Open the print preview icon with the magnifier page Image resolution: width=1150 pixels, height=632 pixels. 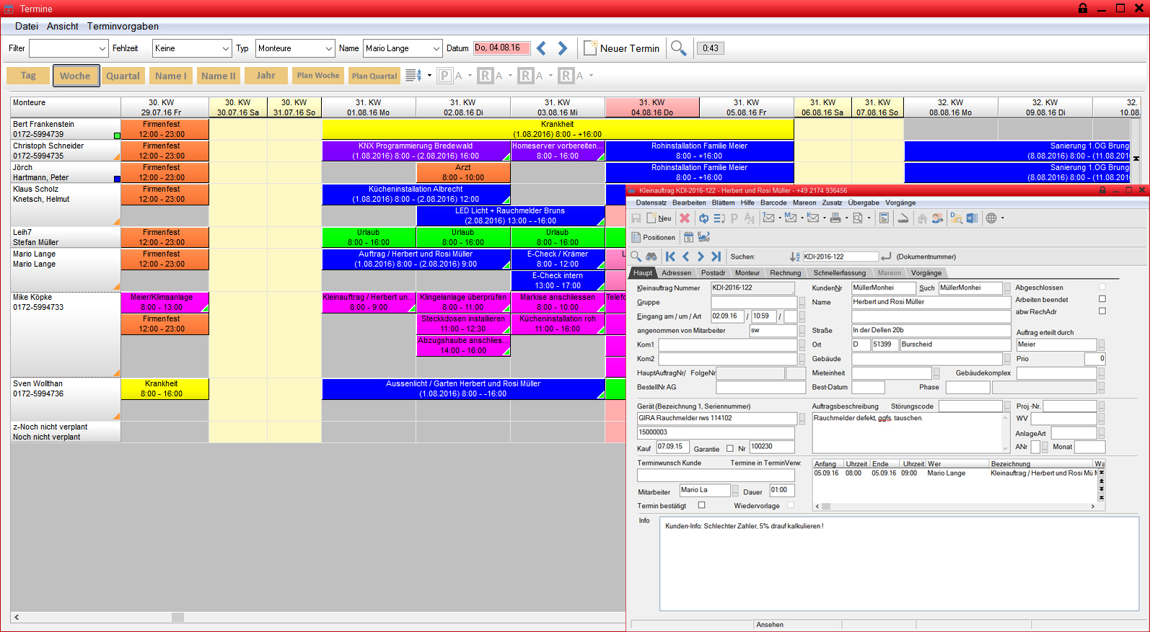pyautogui.click(x=858, y=218)
